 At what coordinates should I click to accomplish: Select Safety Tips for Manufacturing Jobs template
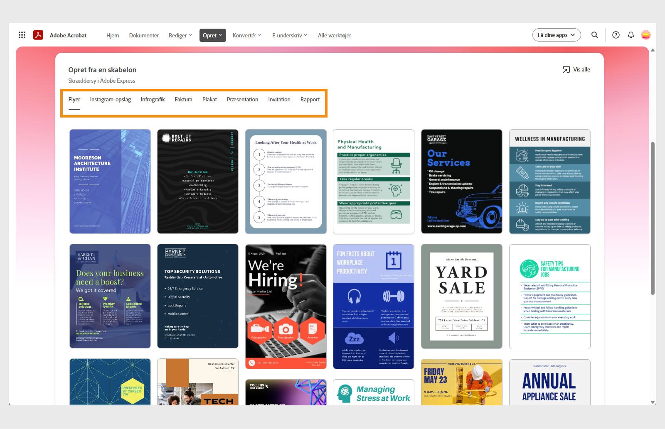pos(550,297)
